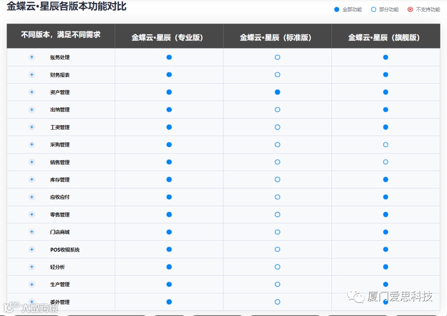Click 标准版 partial circle for 财务报表
The height and width of the screenshot is (316, 447).
[x=277, y=75]
